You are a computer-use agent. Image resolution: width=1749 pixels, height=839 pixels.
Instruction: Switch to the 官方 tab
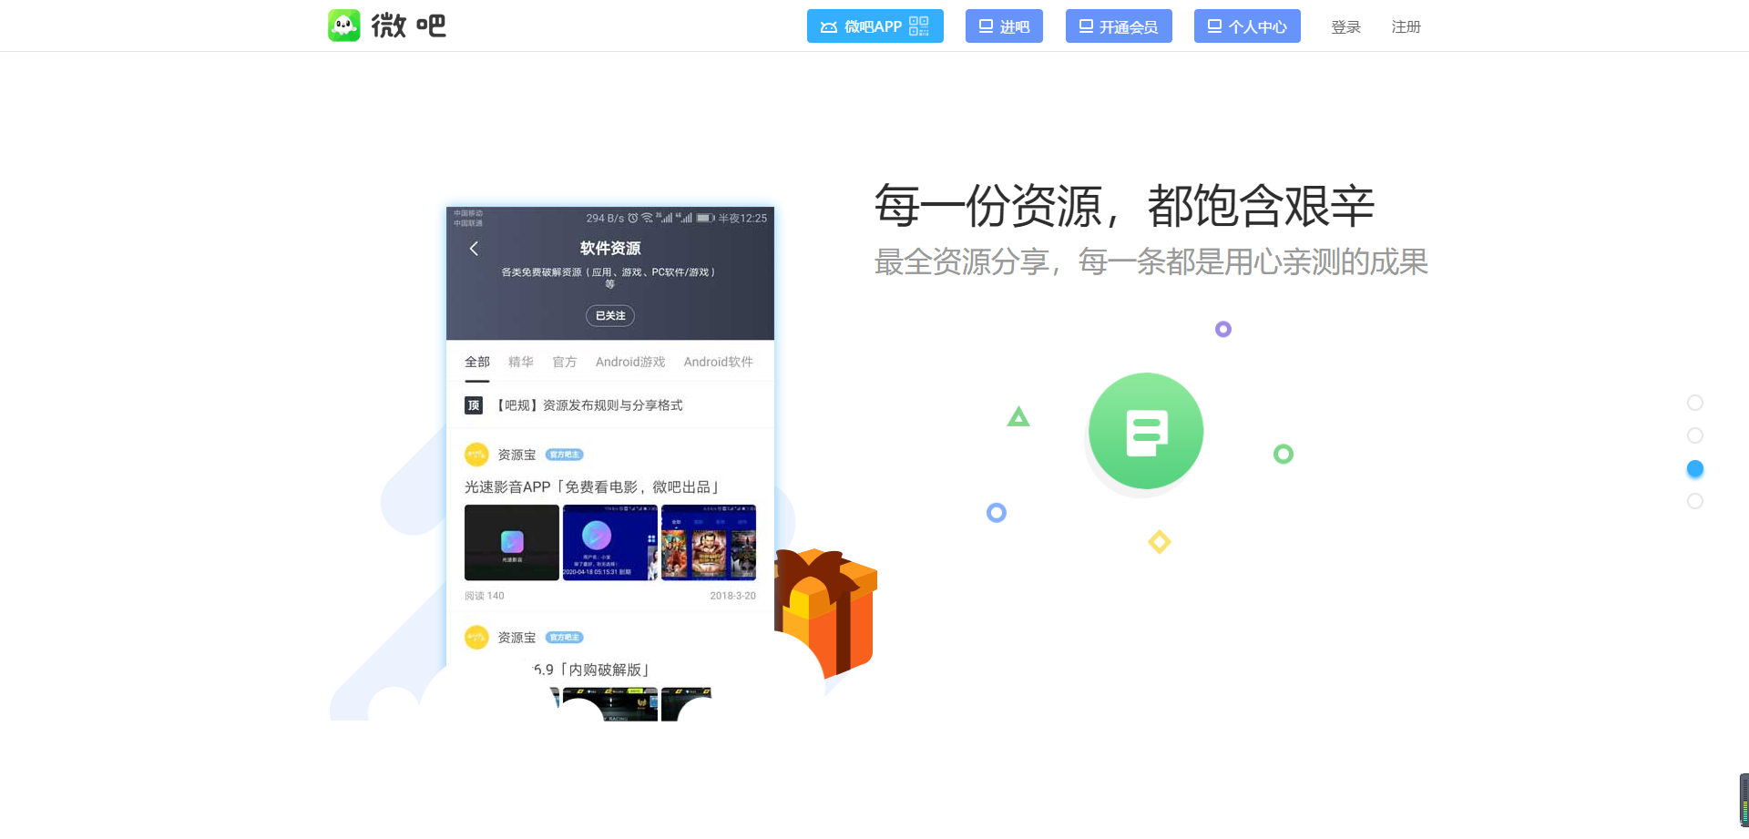tap(565, 362)
